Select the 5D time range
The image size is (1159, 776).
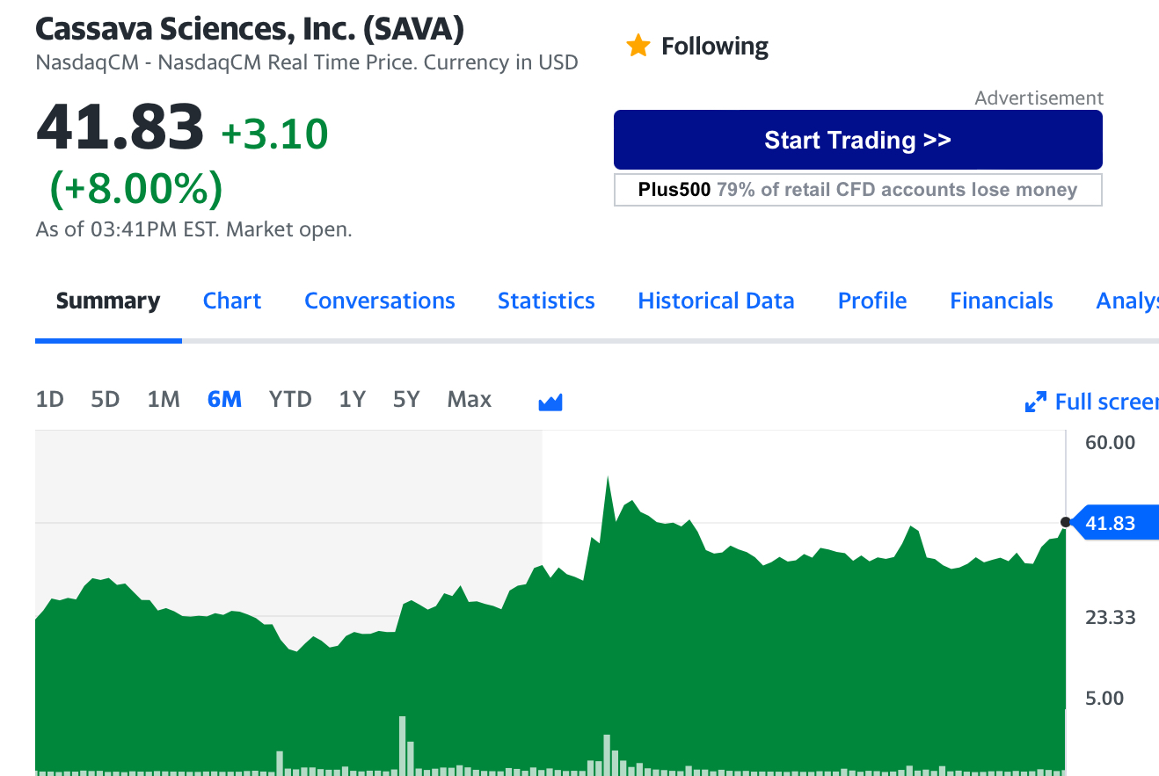[105, 400]
